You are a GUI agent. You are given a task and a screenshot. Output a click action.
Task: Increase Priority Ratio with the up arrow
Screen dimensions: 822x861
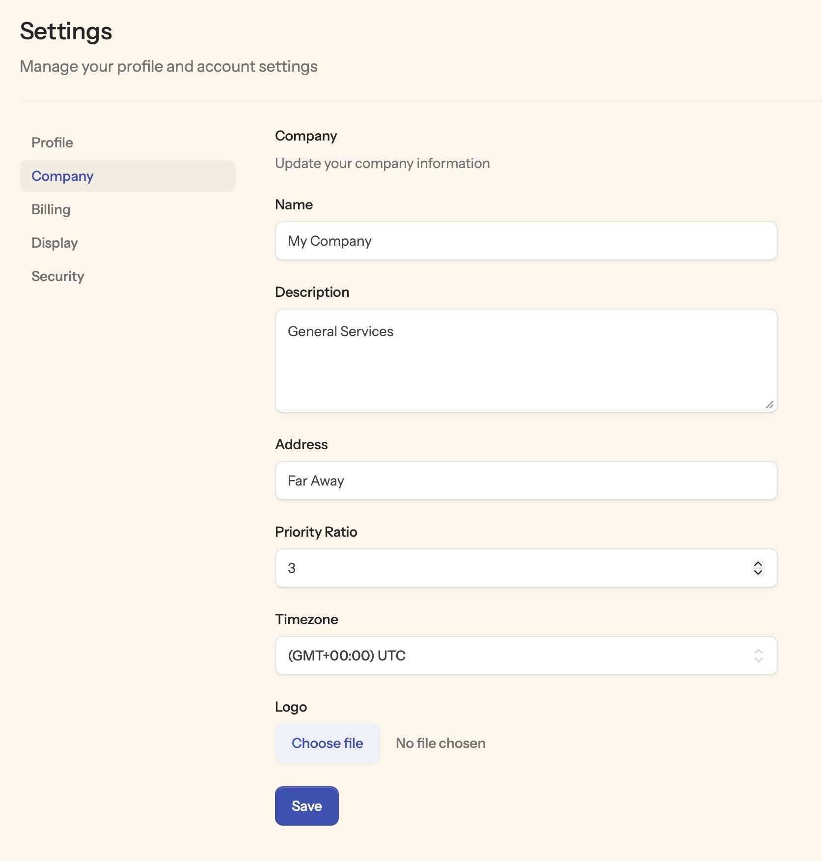pos(758,564)
